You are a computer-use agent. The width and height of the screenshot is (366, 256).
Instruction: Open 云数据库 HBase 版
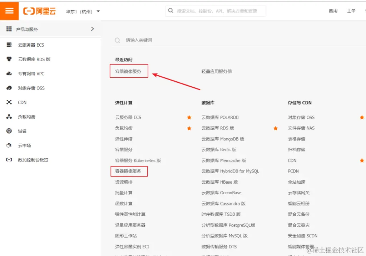pyautogui.click(x=220, y=182)
